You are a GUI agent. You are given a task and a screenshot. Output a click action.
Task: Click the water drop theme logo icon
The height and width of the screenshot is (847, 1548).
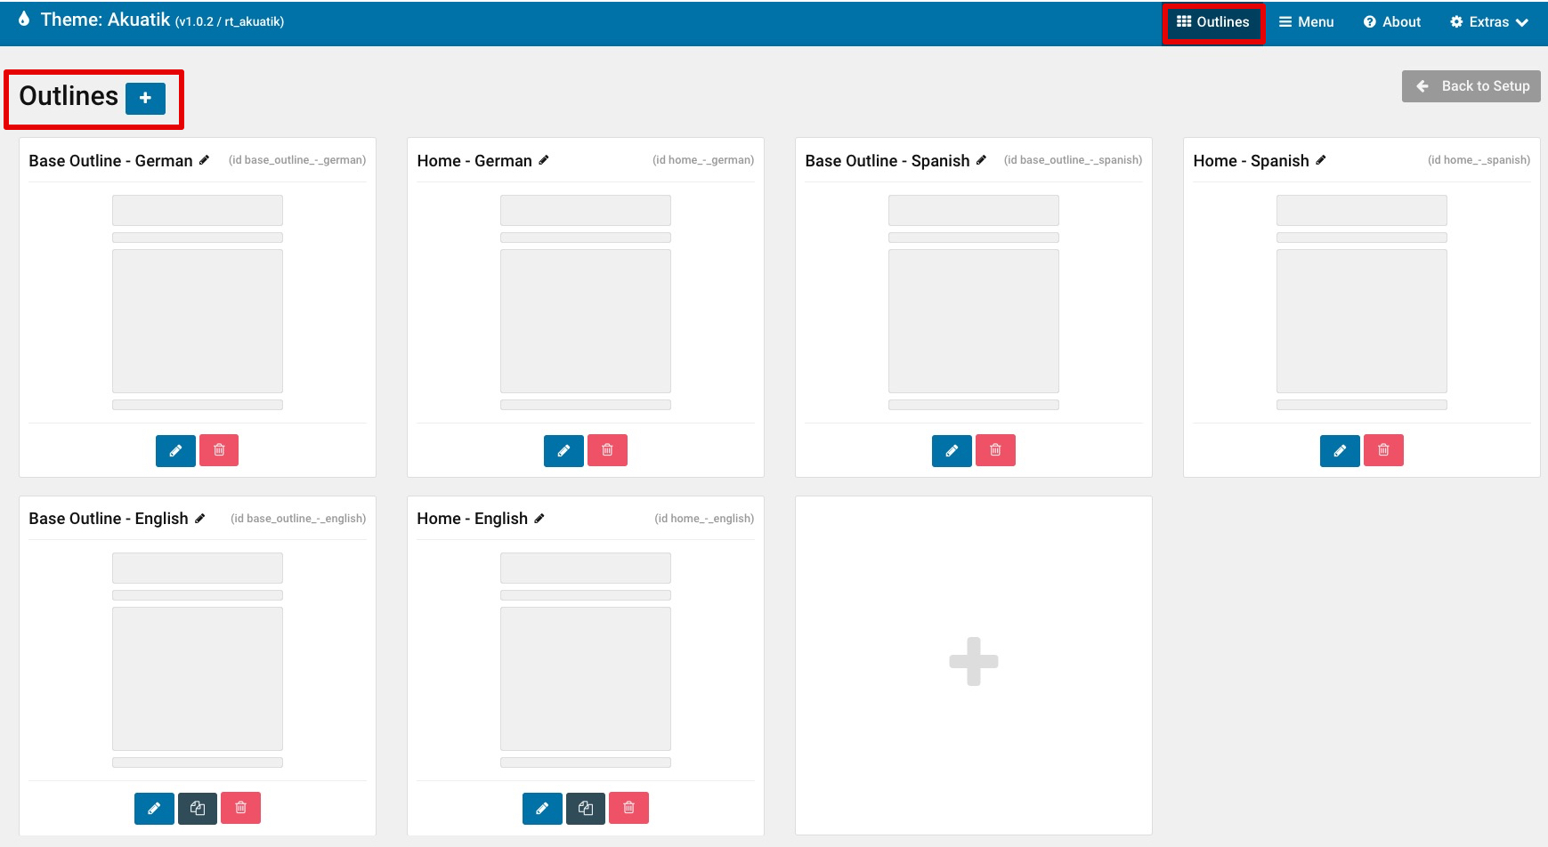tap(24, 19)
